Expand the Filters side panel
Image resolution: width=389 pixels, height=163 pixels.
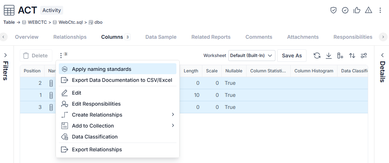tap(6, 55)
